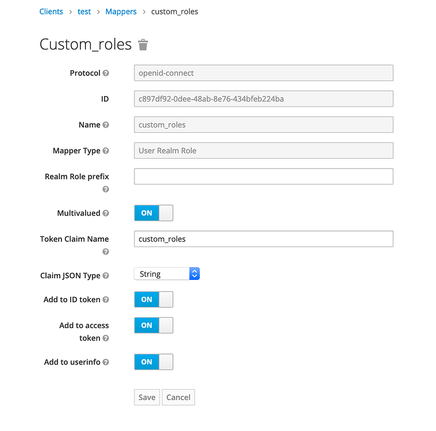Save the mapper settings
Image resolution: width=436 pixels, height=431 pixels.
[x=147, y=397]
